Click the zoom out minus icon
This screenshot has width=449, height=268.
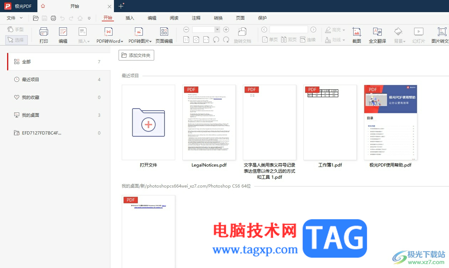[186, 30]
